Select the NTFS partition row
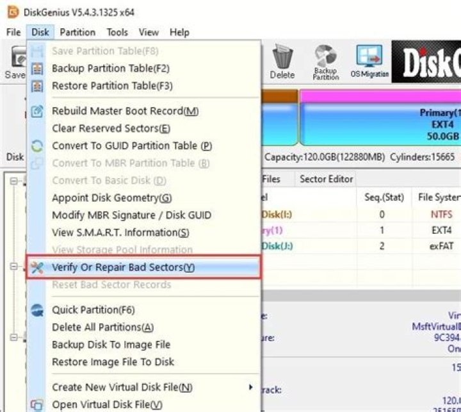Screen dimensions: 461x412 [x=361, y=215]
